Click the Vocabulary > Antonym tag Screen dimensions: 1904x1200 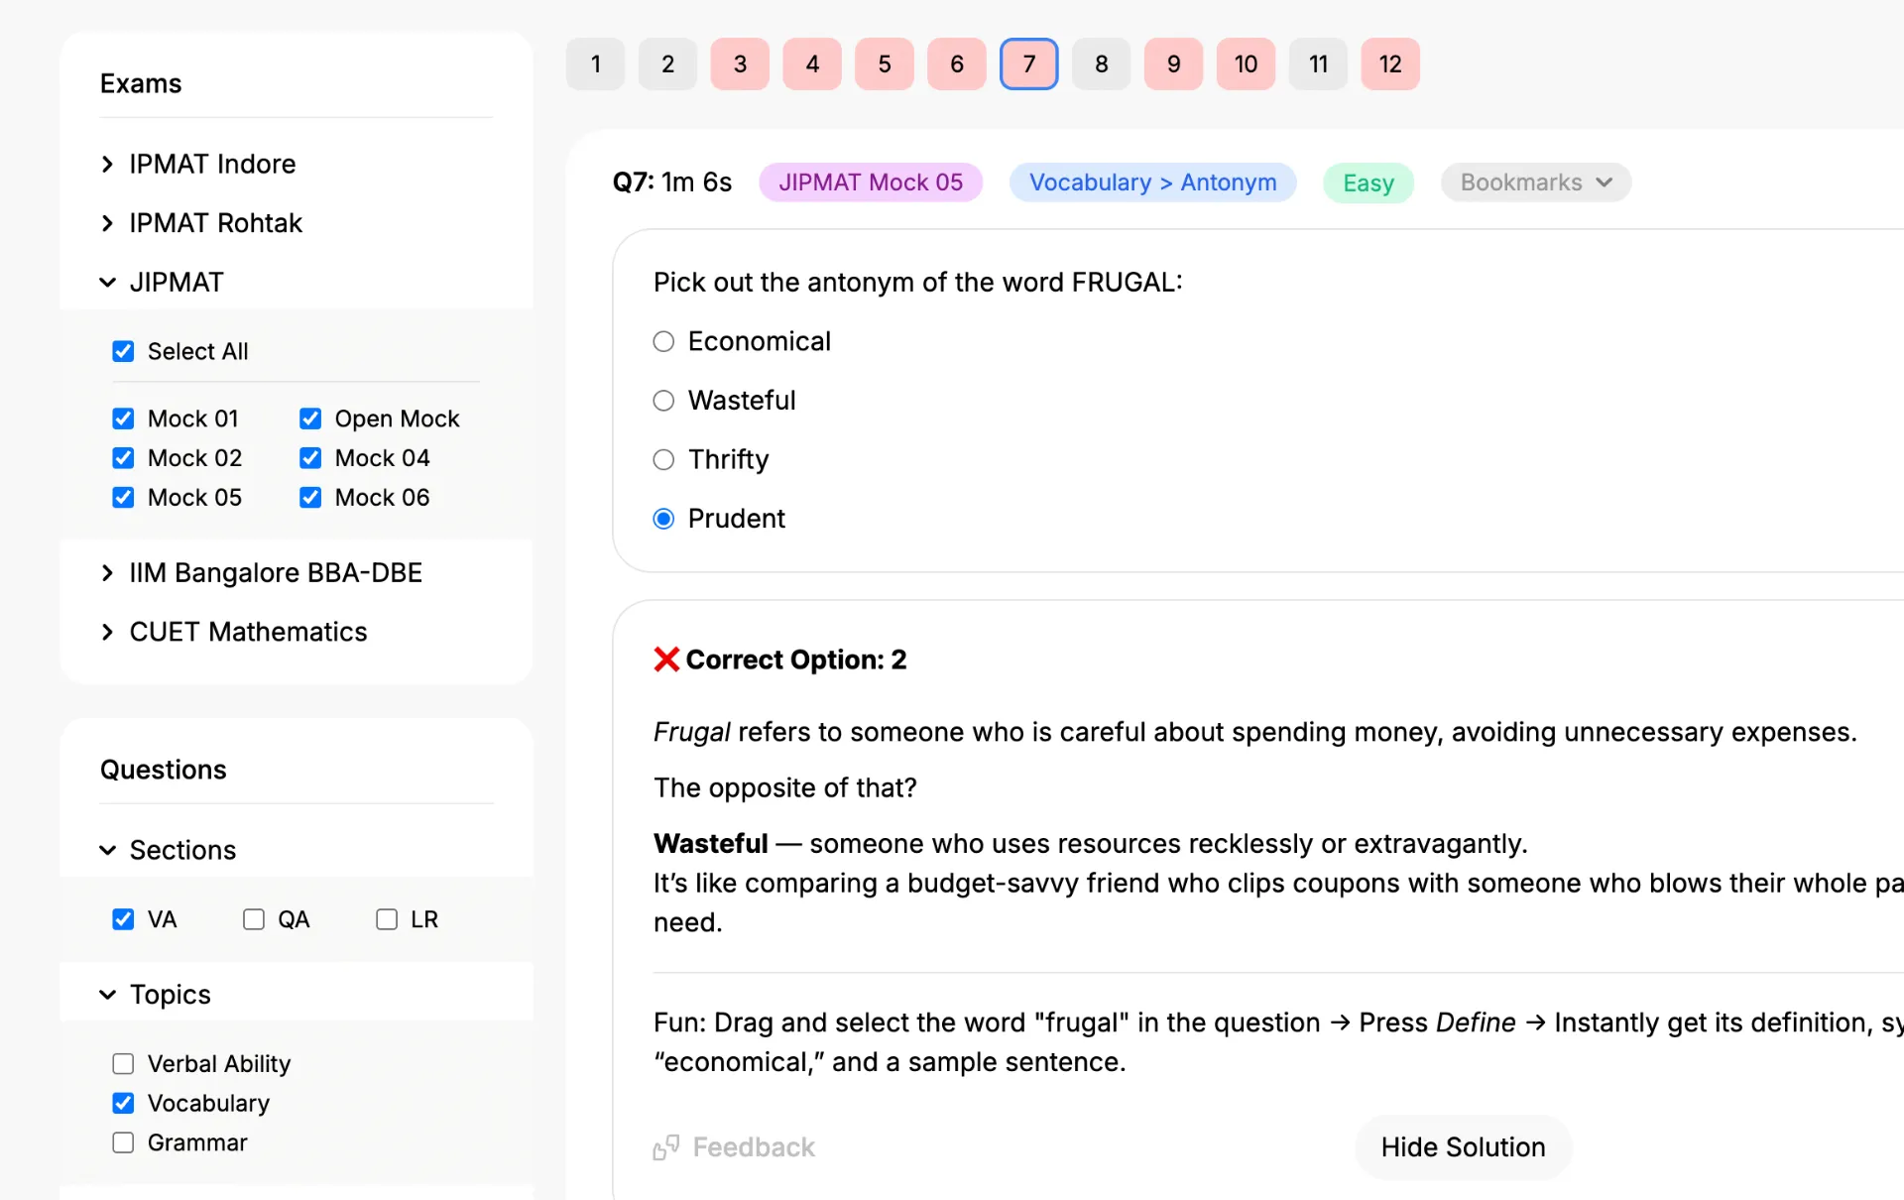click(x=1152, y=182)
